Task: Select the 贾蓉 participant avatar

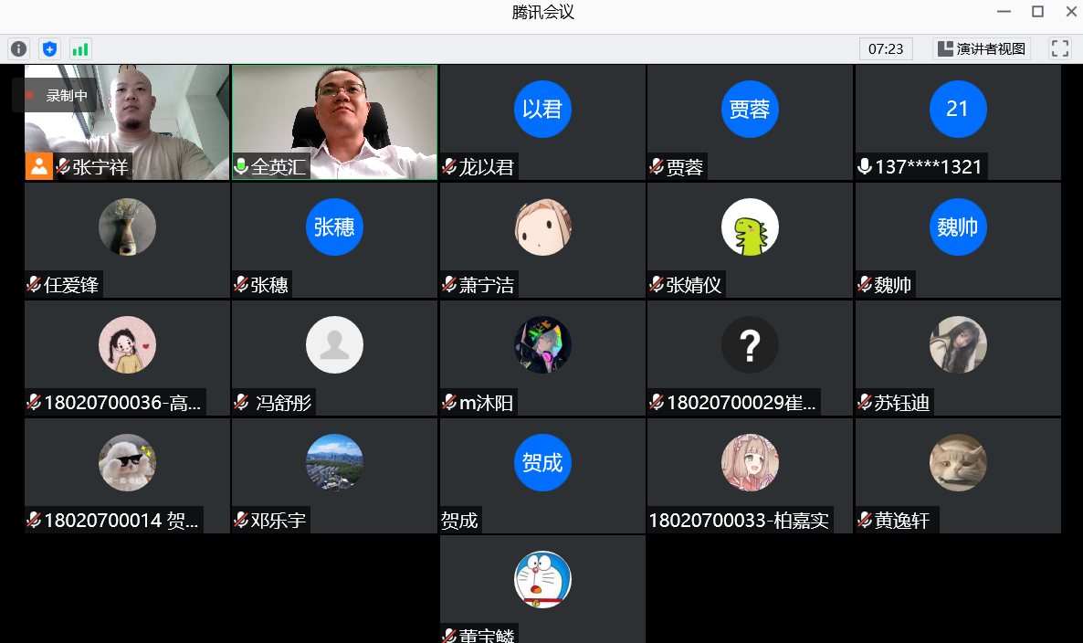Action: click(x=750, y=109)
